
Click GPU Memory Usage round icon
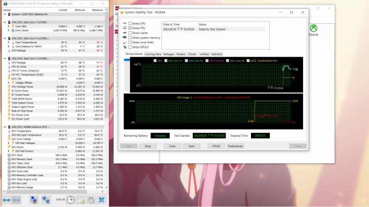(9, 187)
